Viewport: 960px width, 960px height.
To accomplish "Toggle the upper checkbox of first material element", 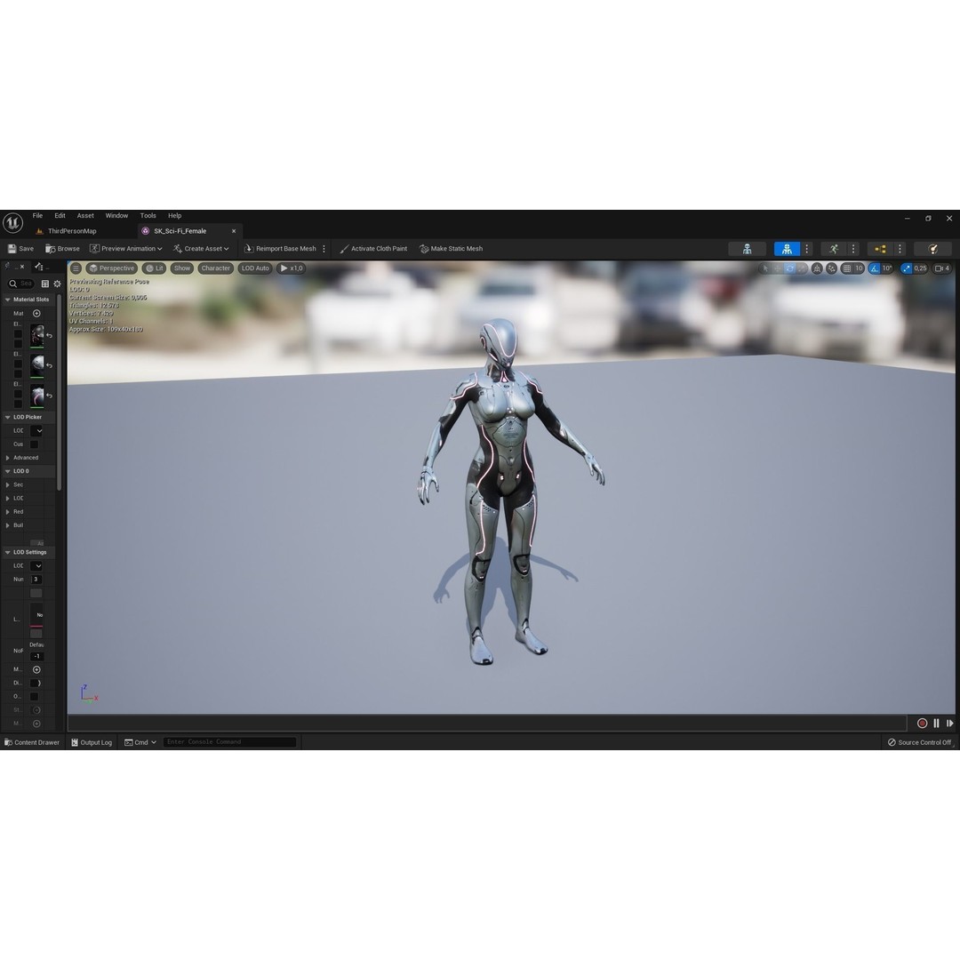I will click(18, 333).
